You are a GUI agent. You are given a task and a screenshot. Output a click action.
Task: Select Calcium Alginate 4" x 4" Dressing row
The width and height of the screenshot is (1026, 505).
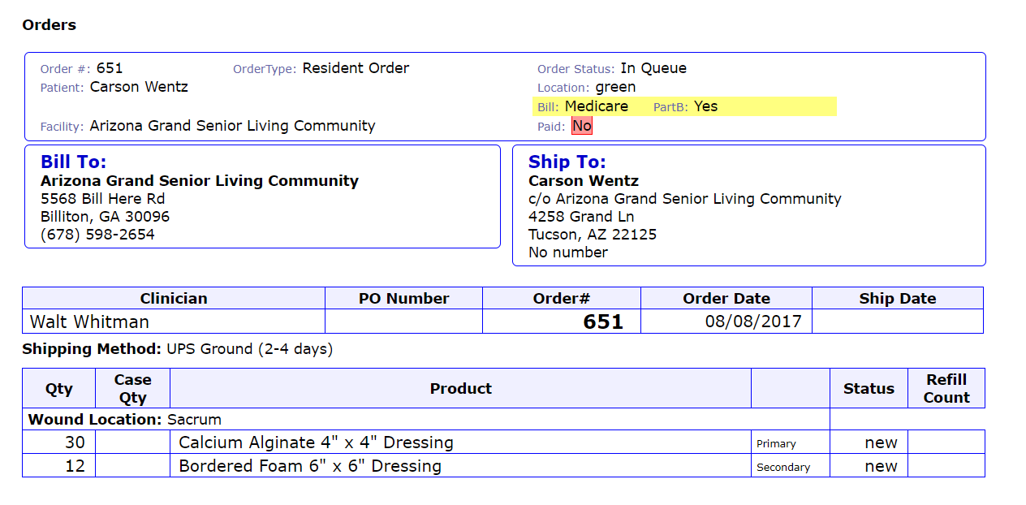click(x=316, y=442)
